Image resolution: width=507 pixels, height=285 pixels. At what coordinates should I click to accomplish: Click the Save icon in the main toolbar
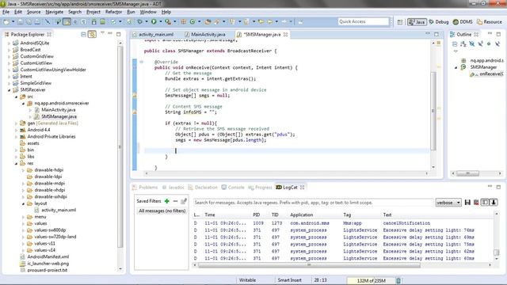[x=21, y=21]
